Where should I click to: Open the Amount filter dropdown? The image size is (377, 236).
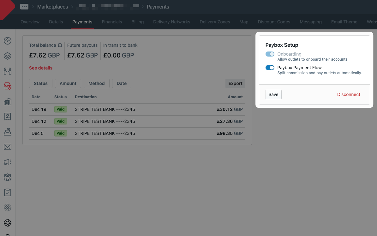pyautogui.click(x=68, y=83)
